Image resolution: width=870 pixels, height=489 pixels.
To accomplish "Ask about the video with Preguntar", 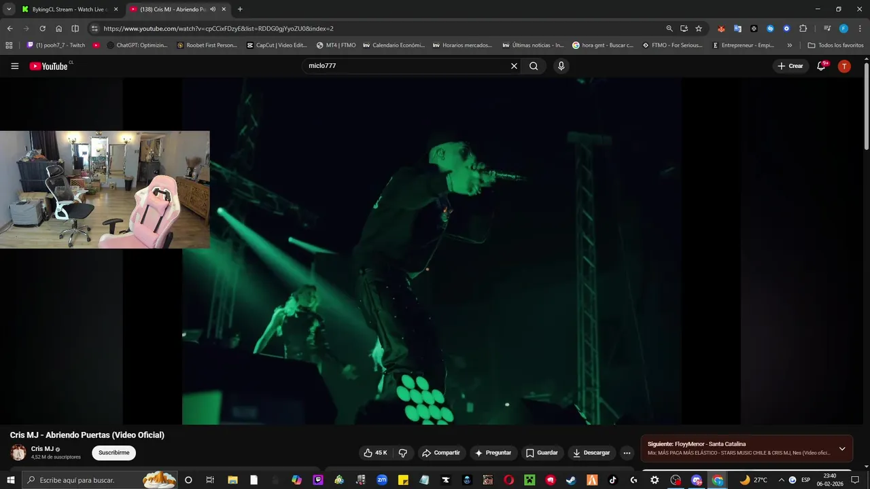I will 493,453.
